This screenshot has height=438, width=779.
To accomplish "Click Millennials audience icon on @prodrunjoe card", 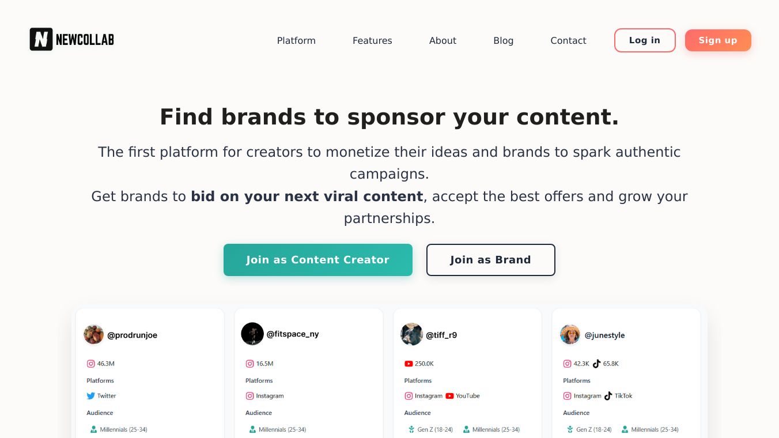I will coord(94,429).
